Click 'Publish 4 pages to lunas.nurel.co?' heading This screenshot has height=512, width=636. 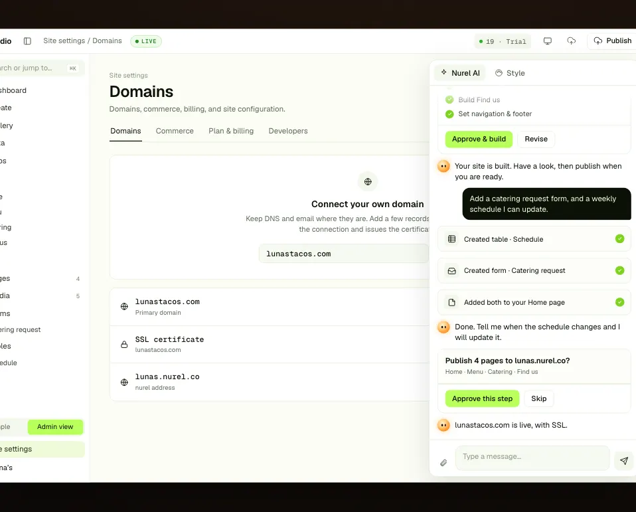(507, 361)
